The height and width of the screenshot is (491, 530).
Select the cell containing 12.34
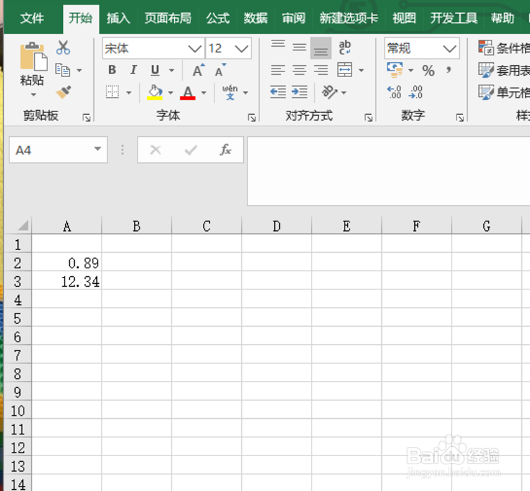67,281
